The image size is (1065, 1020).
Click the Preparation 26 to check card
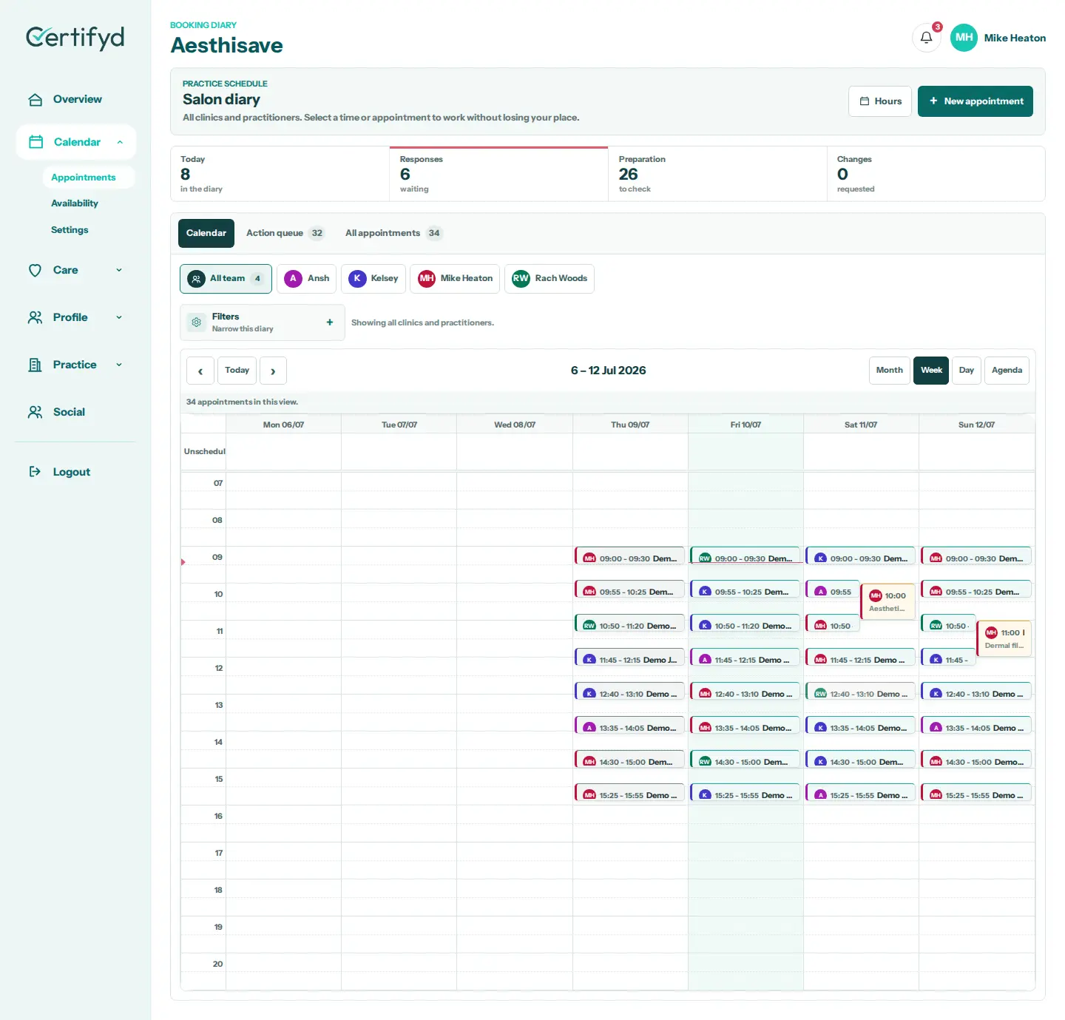pyautogui.click(x=717, y=175)
